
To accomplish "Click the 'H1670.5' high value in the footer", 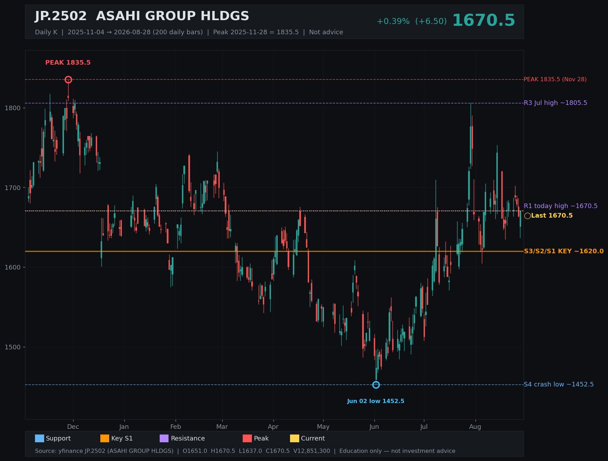I will (x=223, y=451).
